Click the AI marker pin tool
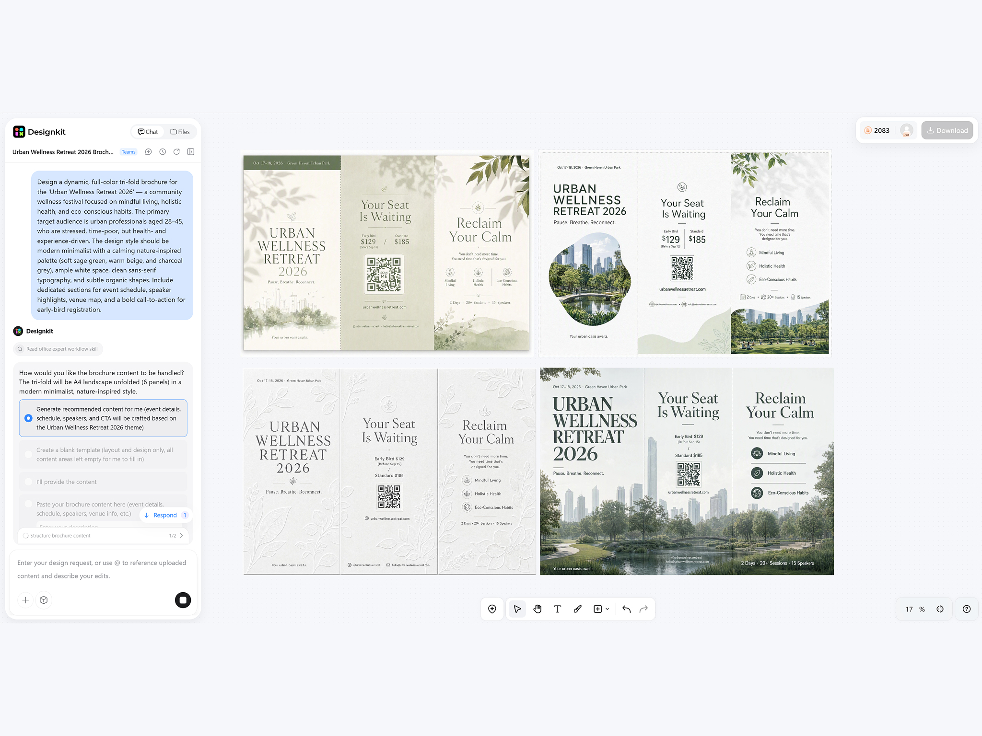The height and width of the screenshot is (736, 982). 492,609
